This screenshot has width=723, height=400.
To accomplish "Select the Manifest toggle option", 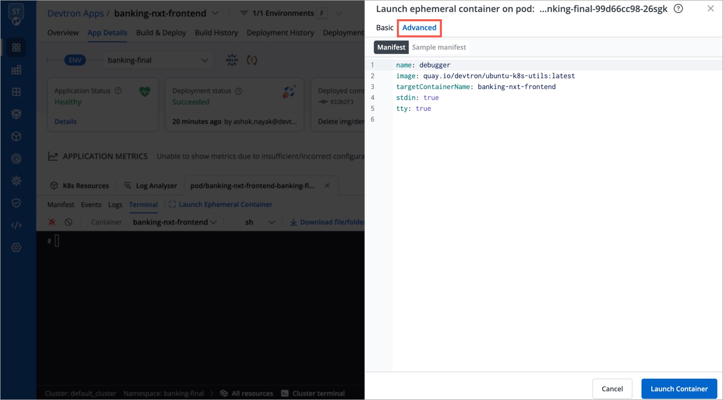I will click(x=391, y=47).
